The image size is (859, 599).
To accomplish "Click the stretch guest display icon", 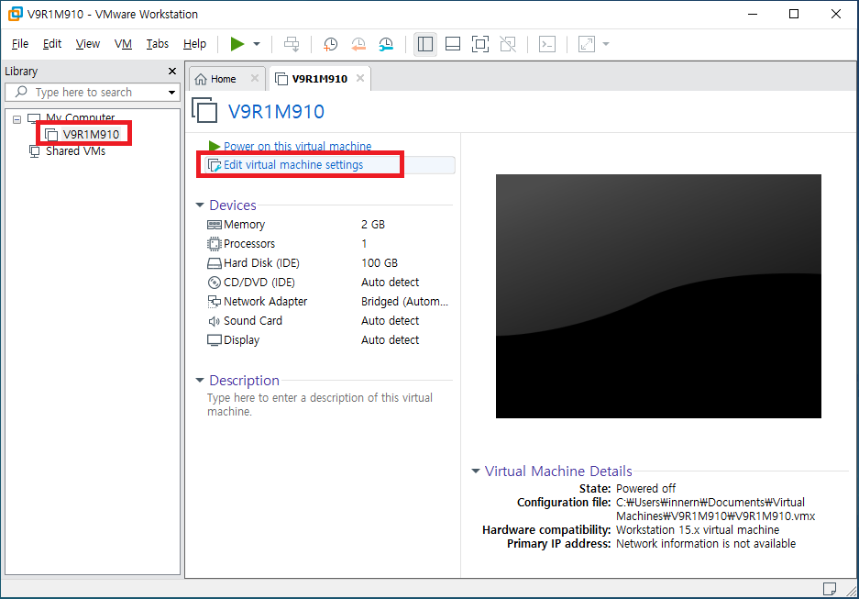I will pyautogui.click(x=586, y=44).
